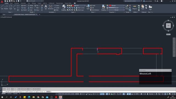The height and width of the screenshot is (99, 176).
Task: Activate the Trim tool
Action: 37,5
